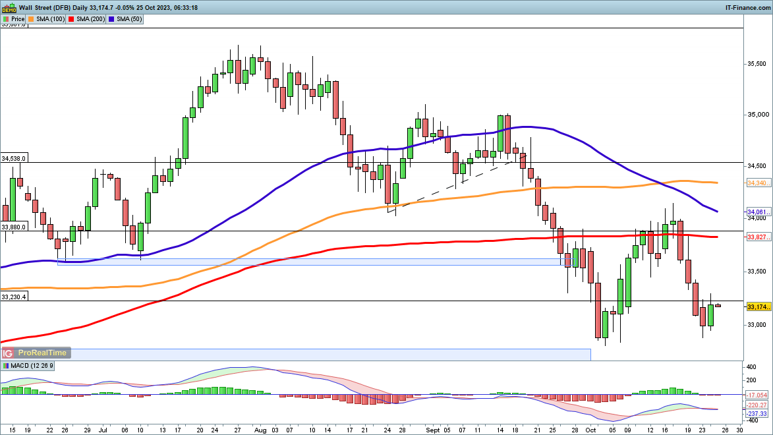
Task: Click the -237.33 MACD line value
Action: tap(757, 414)
